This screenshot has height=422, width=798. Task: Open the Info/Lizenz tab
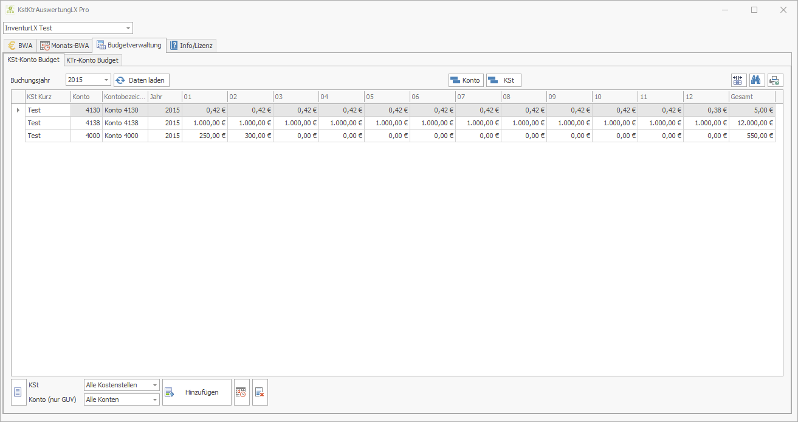(191, 46)
